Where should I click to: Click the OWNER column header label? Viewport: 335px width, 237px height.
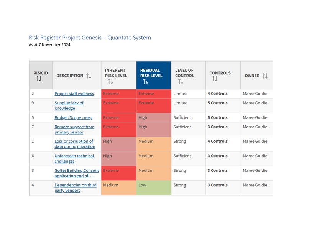point(252,76)
